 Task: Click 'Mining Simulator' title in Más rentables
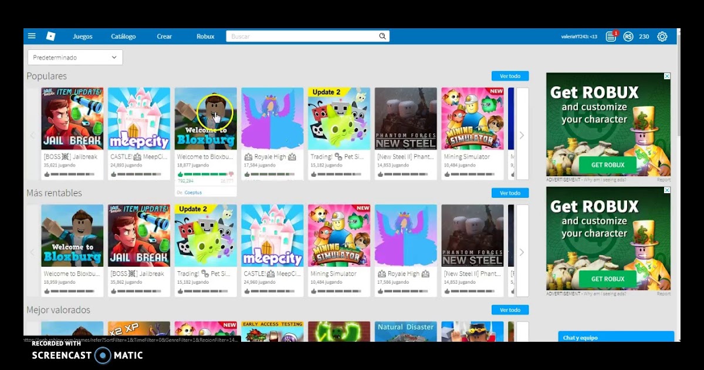point(333,274)
